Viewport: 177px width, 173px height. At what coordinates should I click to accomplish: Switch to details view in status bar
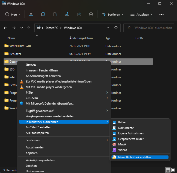click(168, 170)
